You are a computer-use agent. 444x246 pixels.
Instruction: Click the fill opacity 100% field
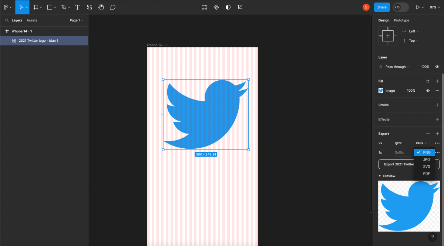coord(411,91)
